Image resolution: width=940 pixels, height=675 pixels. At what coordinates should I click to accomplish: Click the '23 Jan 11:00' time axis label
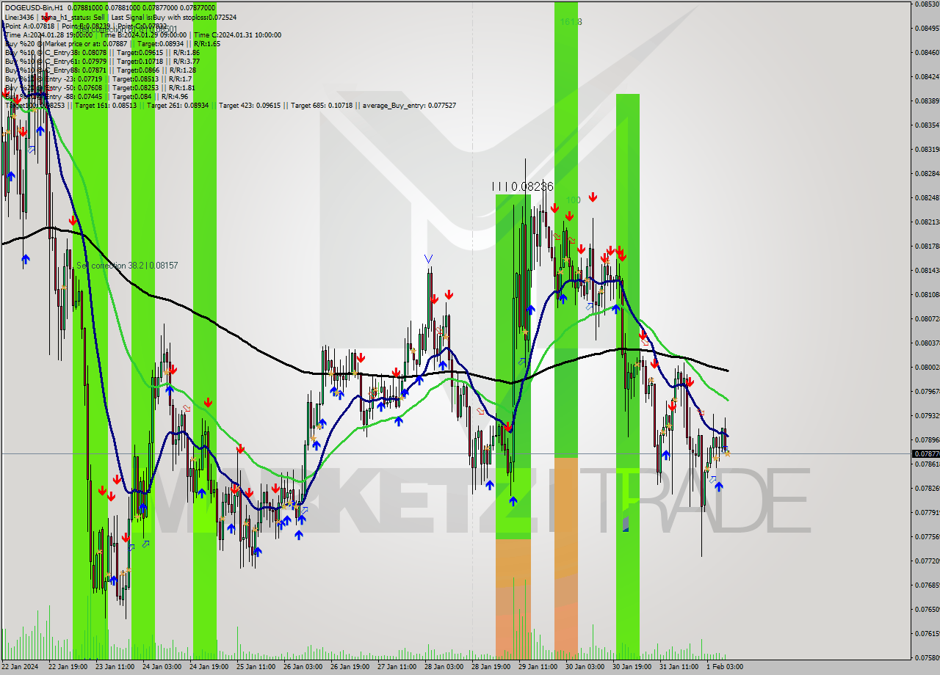pos(114,667)
